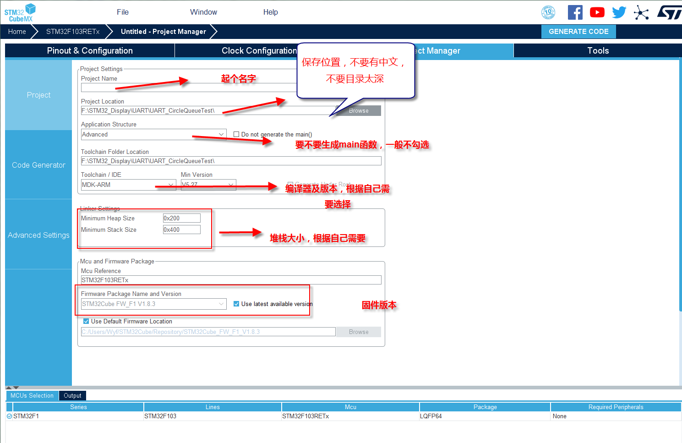The width and height of the screenshot is (682, 443).
Task: Open the Help menu
Action: click(271, 12)
